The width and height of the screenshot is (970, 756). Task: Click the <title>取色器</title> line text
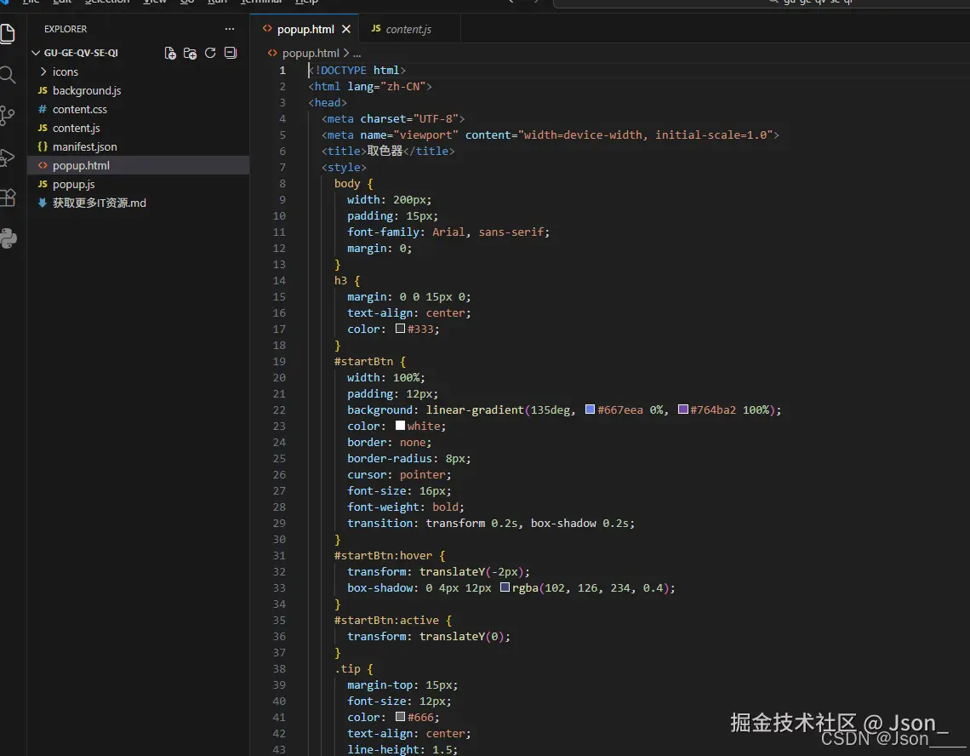click(x=388, y=151)
